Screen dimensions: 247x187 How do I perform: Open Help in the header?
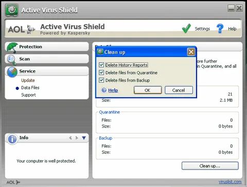(232, 29)
